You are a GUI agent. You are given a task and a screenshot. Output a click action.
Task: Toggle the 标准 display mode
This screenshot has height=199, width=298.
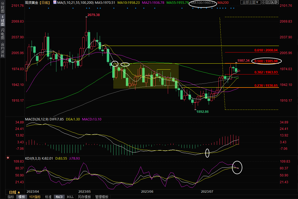coord(48,197)
